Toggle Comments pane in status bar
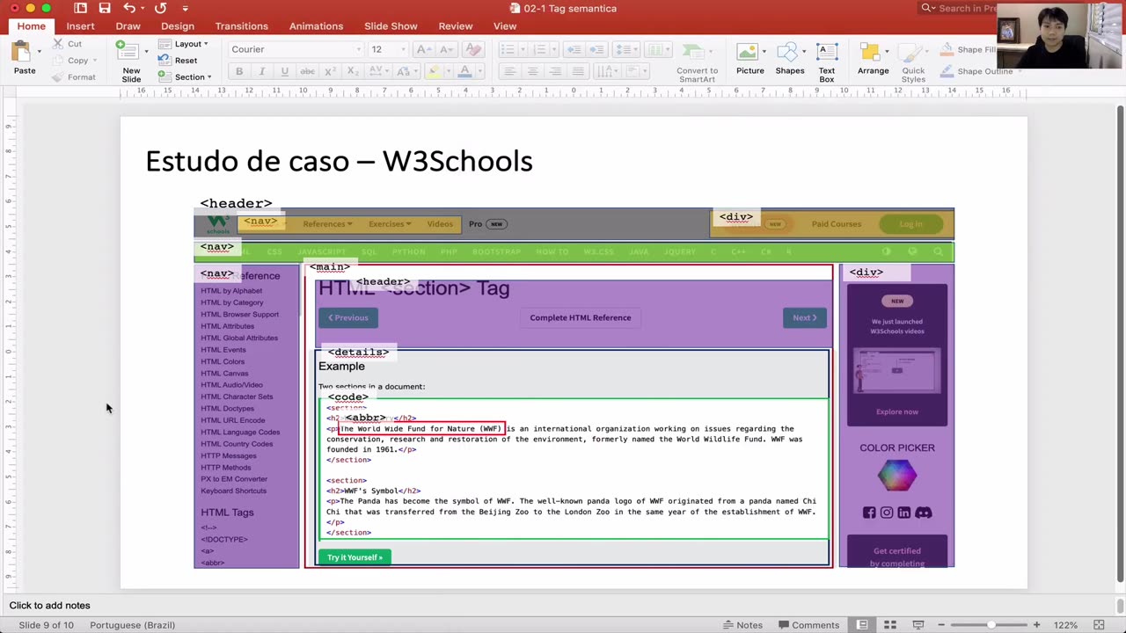The height and width of the screenshot is (633, 1126). coord(808,625)
